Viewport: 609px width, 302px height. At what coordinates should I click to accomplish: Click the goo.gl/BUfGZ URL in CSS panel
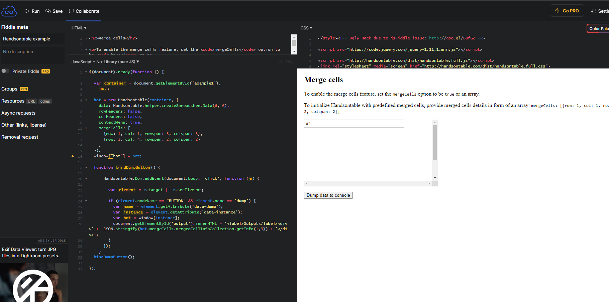tap(452, 38)
